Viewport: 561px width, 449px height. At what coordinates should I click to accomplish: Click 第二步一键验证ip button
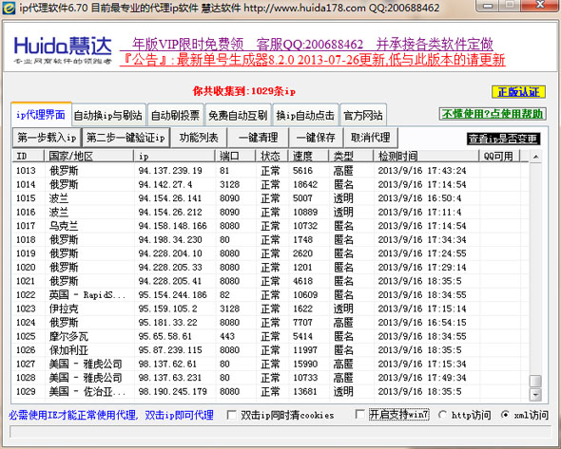point(126,138)
